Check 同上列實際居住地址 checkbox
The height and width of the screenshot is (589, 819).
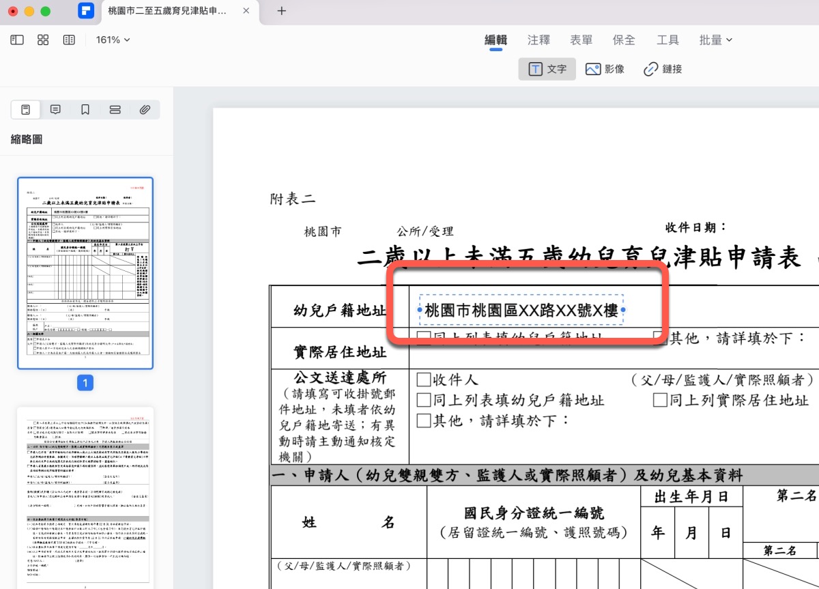pos(660,401)
